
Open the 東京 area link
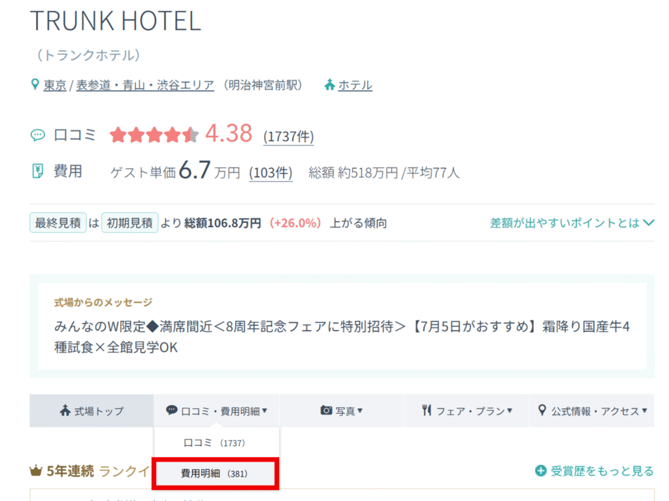tap(55, 86)
